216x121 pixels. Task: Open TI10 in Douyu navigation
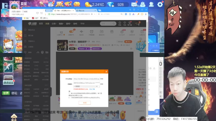(82, 24)
